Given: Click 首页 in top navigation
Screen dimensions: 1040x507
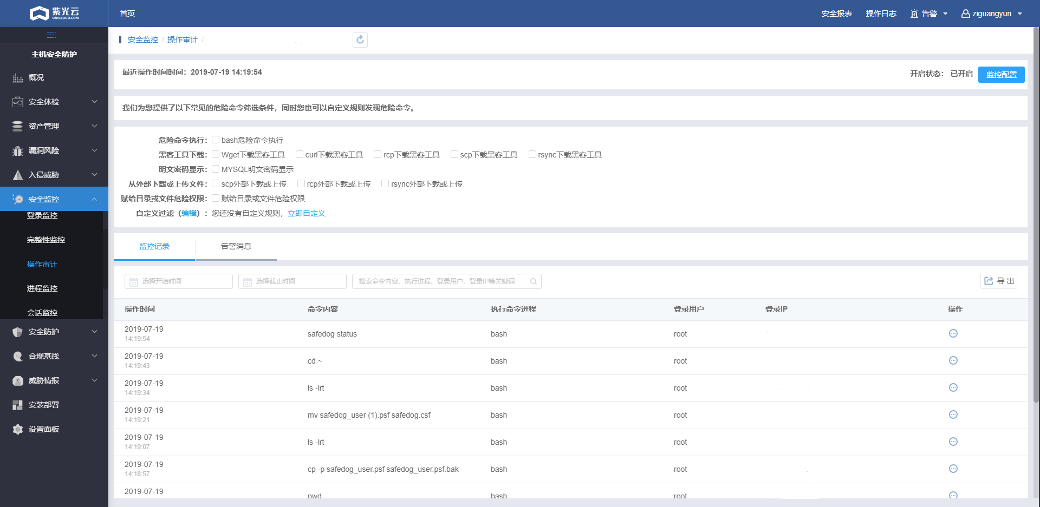Looking at the screenshot, I should 127,14.
